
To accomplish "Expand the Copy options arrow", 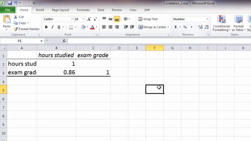I will click(x=28, y=23).
